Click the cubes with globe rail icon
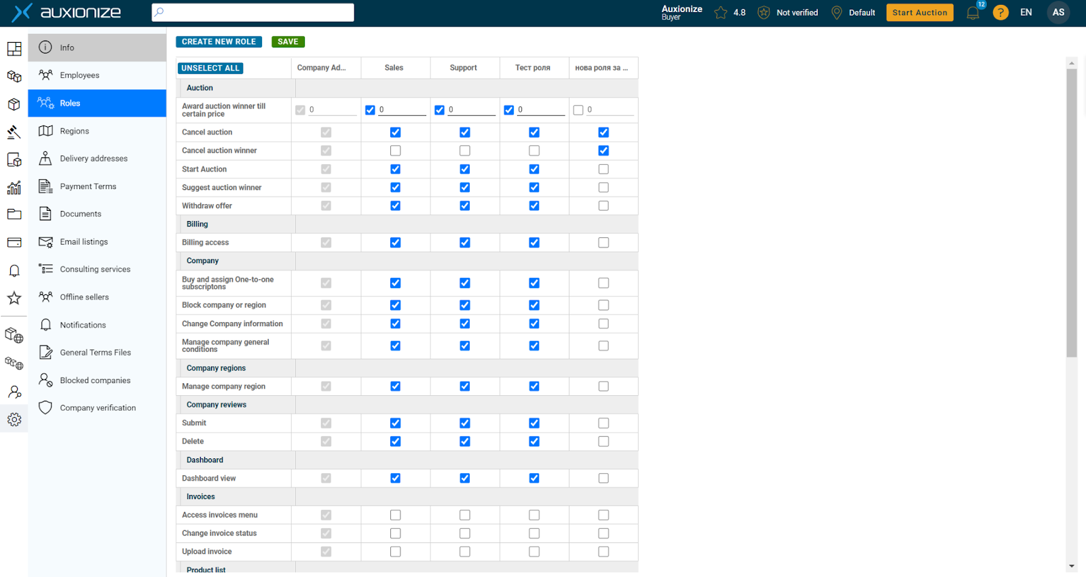 [x=14, y=335]
